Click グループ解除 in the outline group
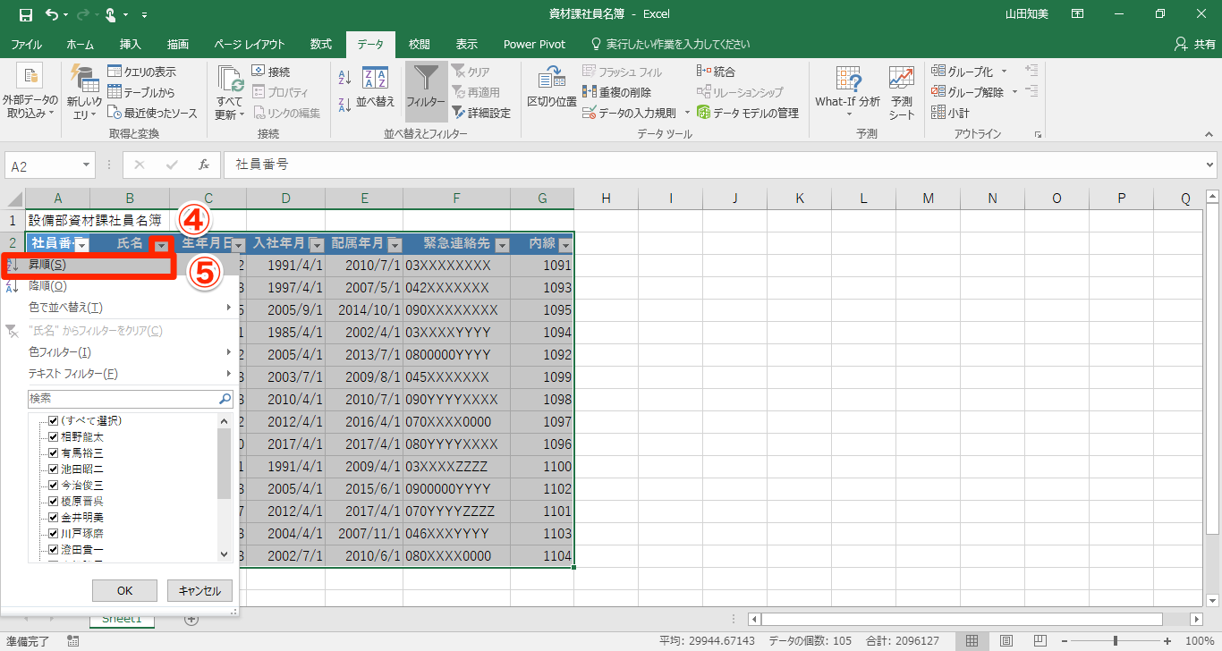1222x651 pixels. [x=968, y=92]
